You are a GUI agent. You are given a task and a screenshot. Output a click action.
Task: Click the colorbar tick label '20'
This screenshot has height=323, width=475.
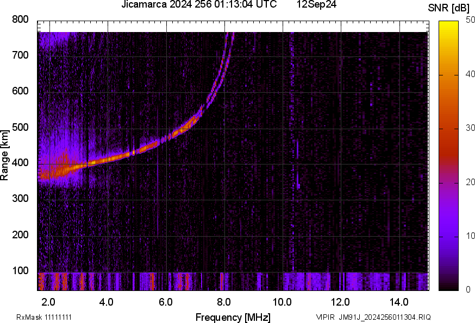click(x=470, y=182)
